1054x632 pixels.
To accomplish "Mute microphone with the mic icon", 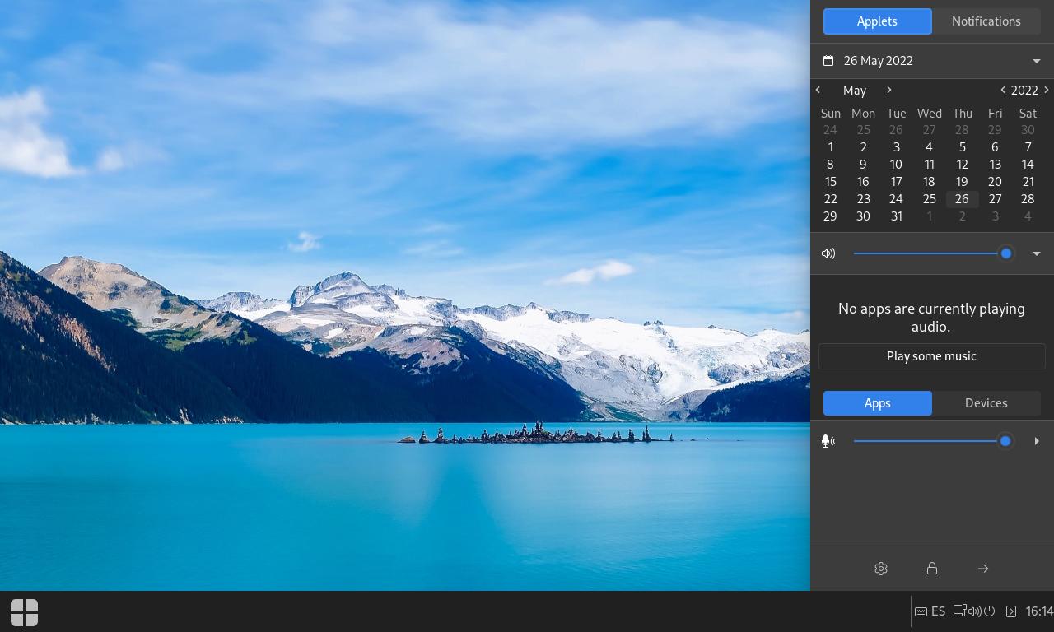I will pos(828,441).
